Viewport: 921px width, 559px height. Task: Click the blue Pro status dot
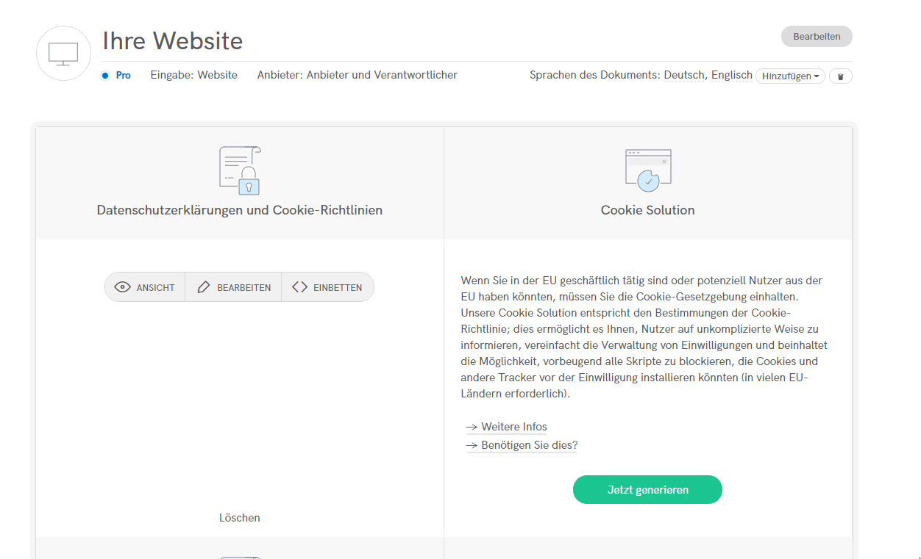[x=105, y=75]
